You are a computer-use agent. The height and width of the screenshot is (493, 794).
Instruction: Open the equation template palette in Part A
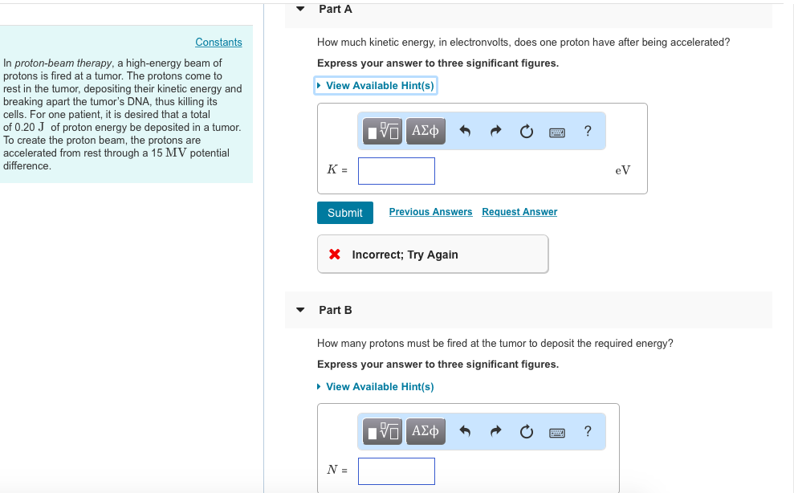point(382,131)
